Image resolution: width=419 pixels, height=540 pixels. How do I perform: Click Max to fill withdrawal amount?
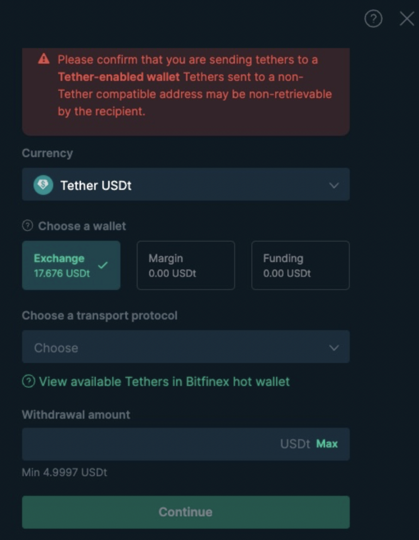point(327,444)
